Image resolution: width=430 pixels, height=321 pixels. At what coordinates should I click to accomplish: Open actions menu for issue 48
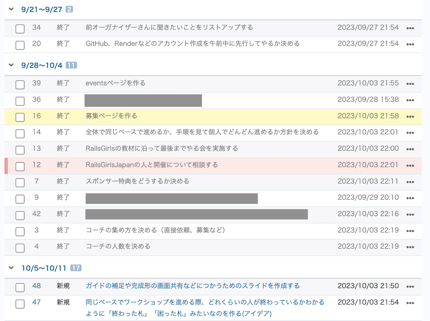410,287
